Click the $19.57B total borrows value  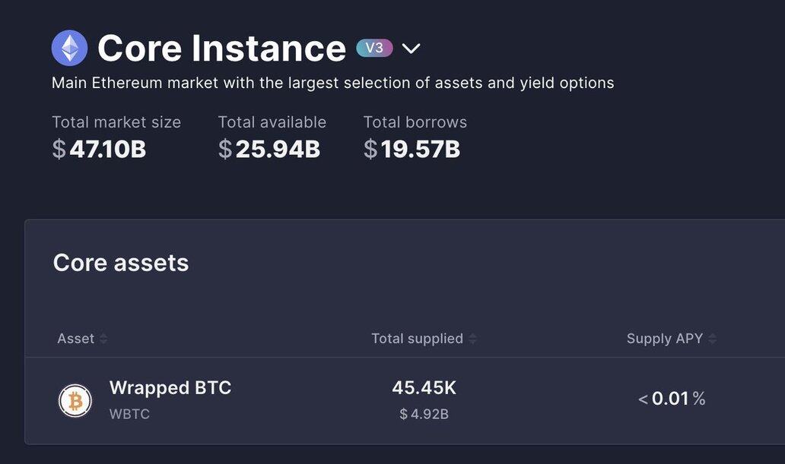(x=412, y=149)
